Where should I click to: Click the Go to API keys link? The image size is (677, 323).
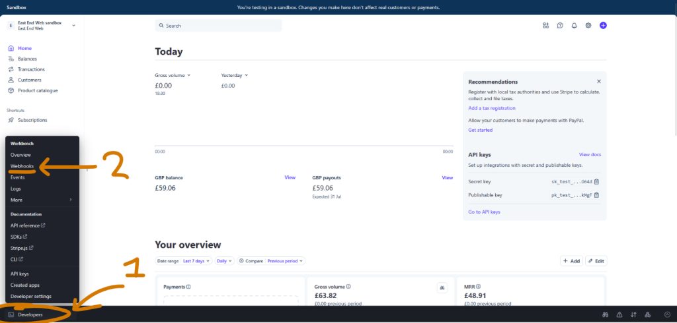pos(484,212)
